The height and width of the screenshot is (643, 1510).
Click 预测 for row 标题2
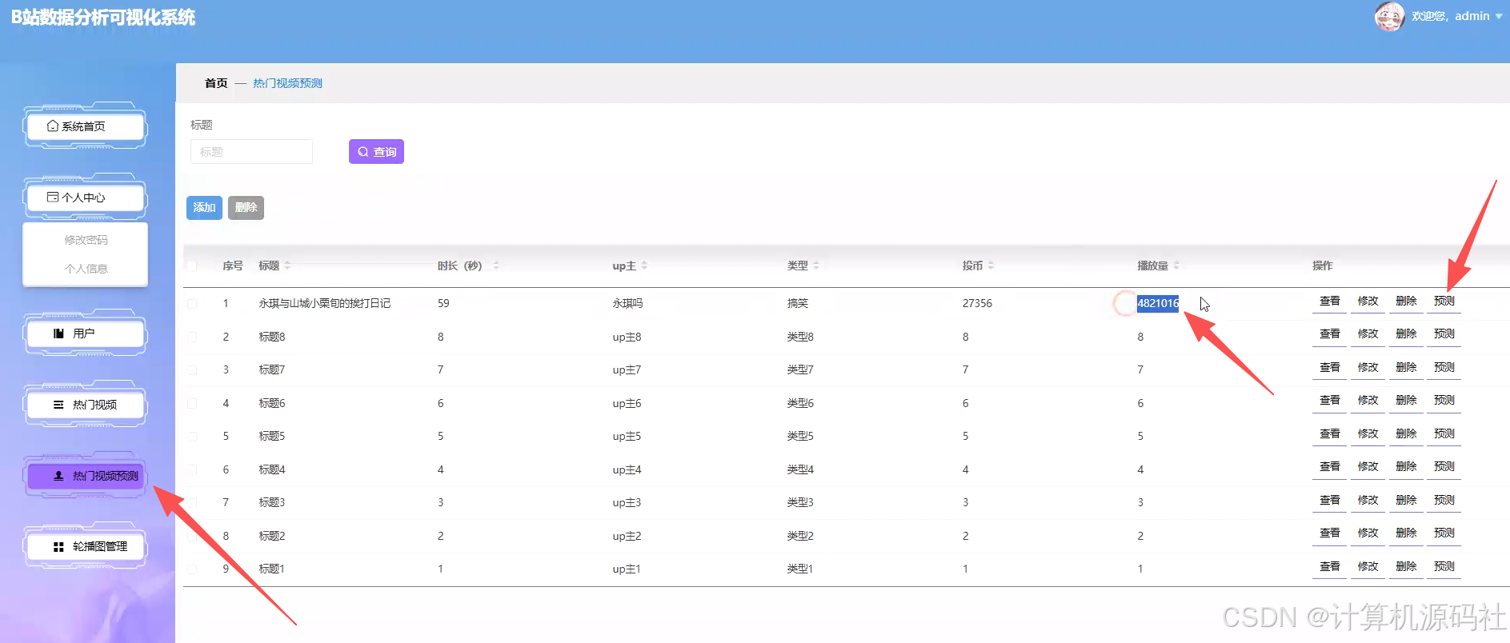tap(1444, 533)
